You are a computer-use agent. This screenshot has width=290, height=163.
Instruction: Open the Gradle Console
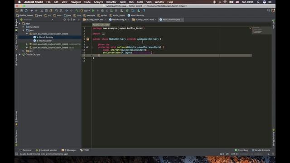[x=261, y=150]
